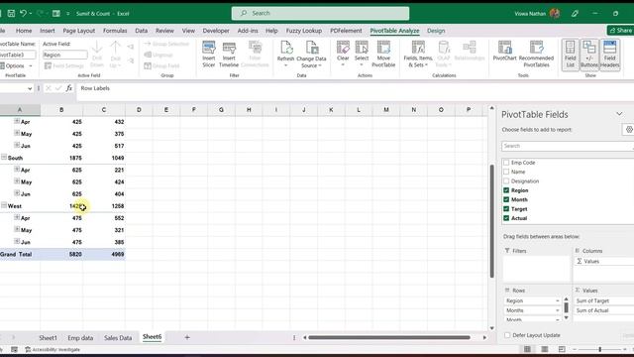The height and width of the screenshot is (357, 634).
Task: Click Σ Values in Columns area
Action: click(x=603, y=262)
